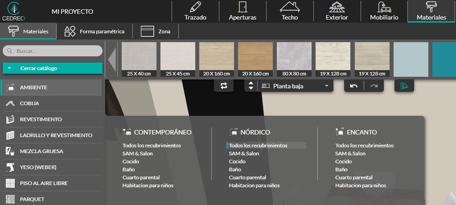The image size is (456, 205).
Task: Open ENCANTO SAM & Salon
Action: [x=350, y=154]
